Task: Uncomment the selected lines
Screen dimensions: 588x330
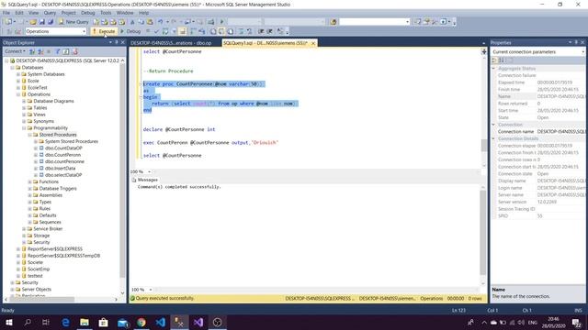Action: 249,31
